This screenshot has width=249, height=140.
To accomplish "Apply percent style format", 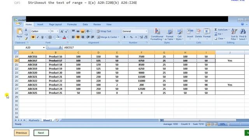I will click(x=131, y=37).
